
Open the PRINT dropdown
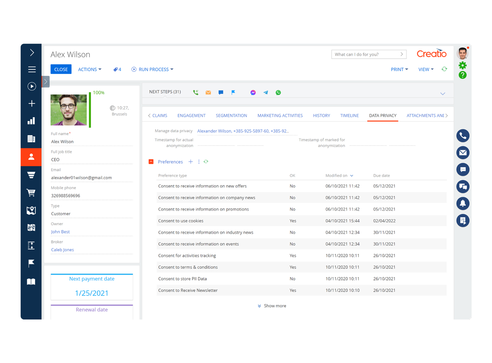(x=399, y=69)
